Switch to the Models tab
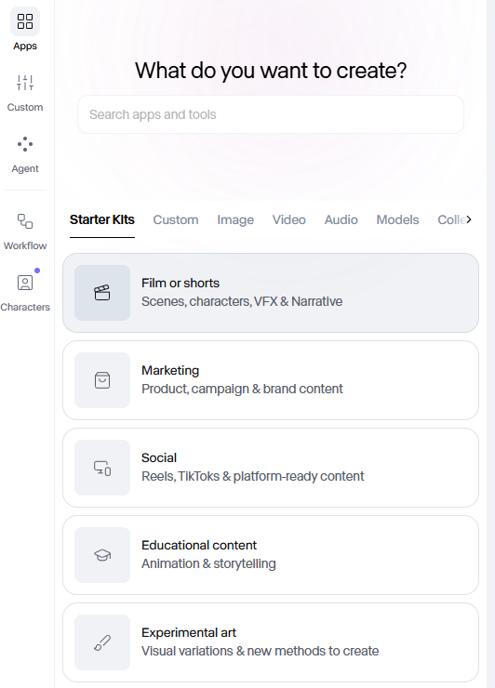Image resolution: width=495 pixels, height=688 pixels. coord(397,219)
